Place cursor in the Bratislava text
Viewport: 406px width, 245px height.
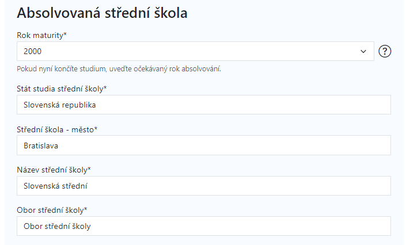point(41,146)
